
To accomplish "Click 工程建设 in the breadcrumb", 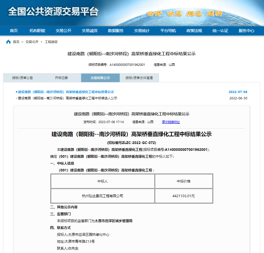I will 51,42.
